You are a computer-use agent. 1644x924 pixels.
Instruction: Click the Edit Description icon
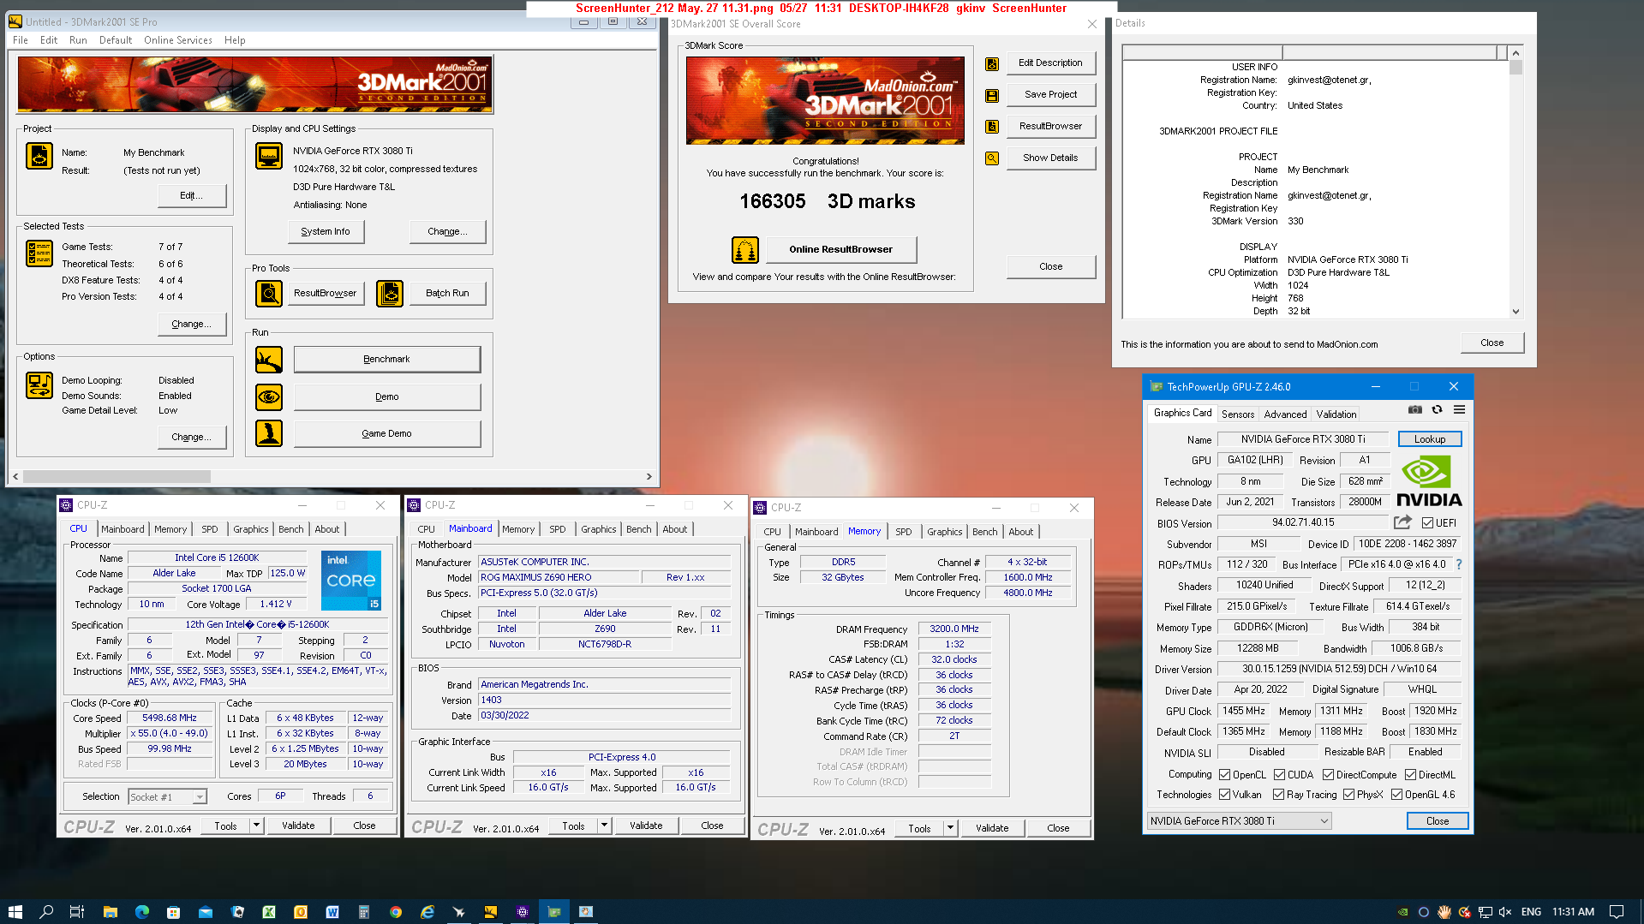point(992,63)
